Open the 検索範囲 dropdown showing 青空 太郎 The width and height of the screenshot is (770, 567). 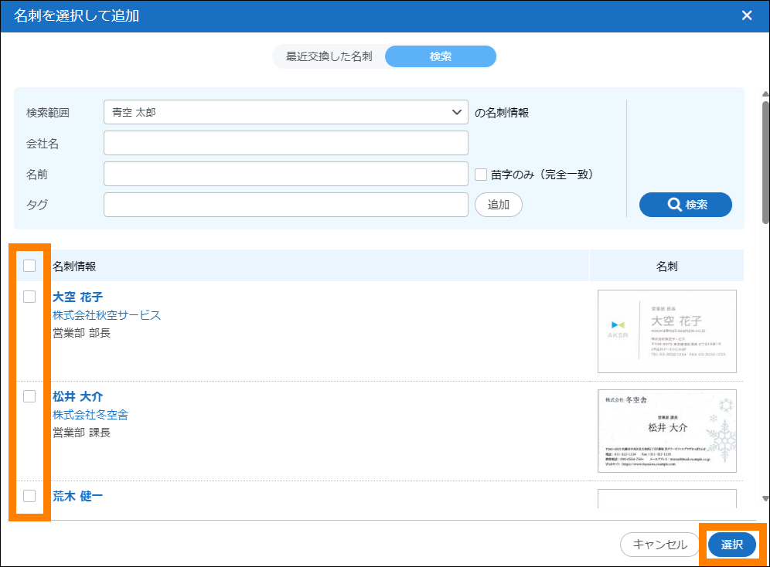point(285,112)
